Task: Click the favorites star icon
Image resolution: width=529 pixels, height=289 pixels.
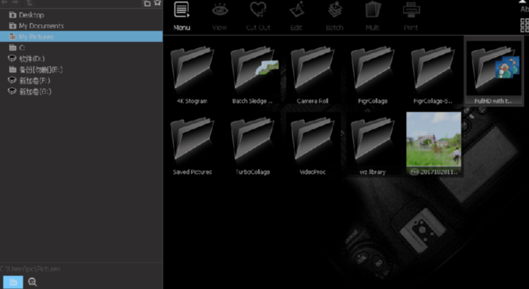Action: (x=157, y=3)
